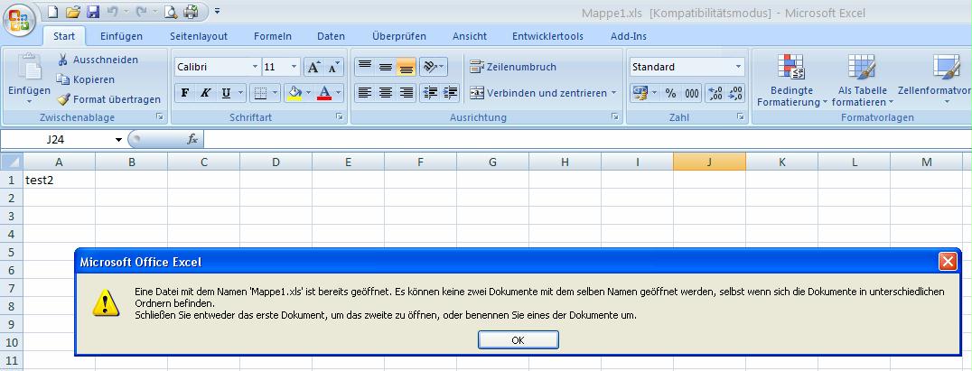
Task: Toggle bold F formatting
Action: coord(184,93)
